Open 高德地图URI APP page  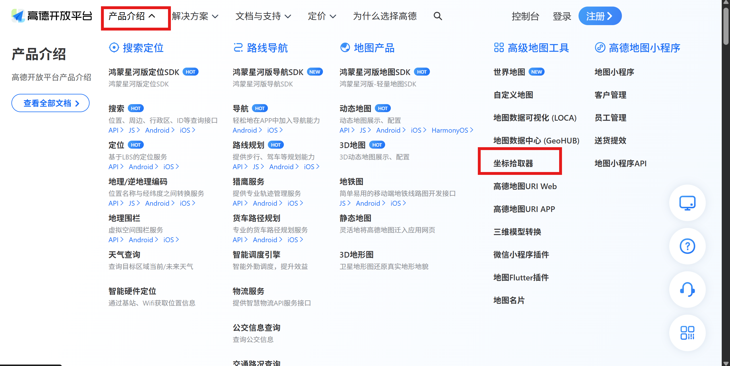[x=524, y=209]
